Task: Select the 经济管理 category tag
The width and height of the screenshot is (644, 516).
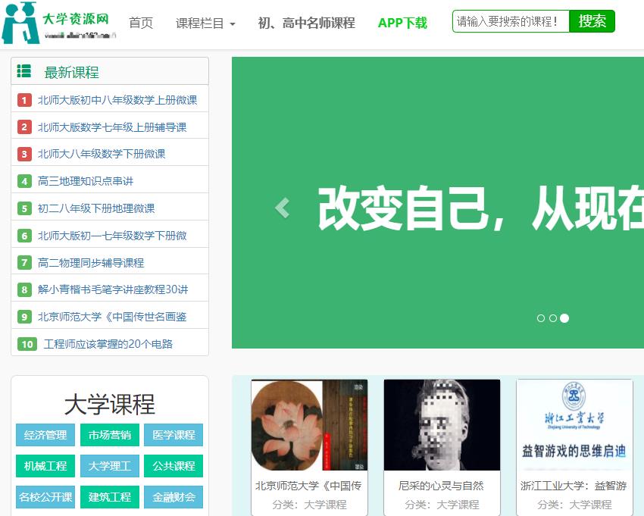Action: 45,435
